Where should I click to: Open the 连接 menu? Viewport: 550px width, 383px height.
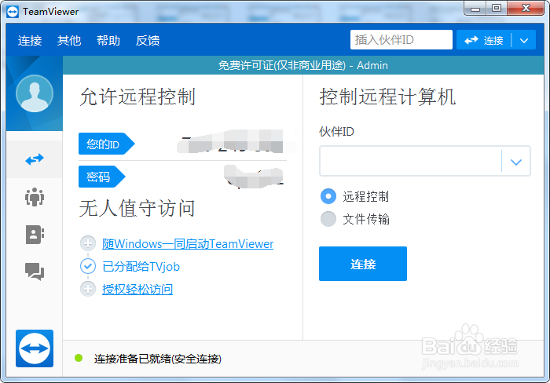[30, 41]
